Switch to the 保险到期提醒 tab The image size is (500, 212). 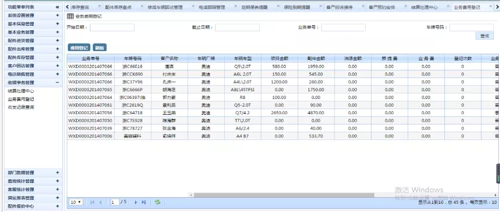[x=297, y=7]
